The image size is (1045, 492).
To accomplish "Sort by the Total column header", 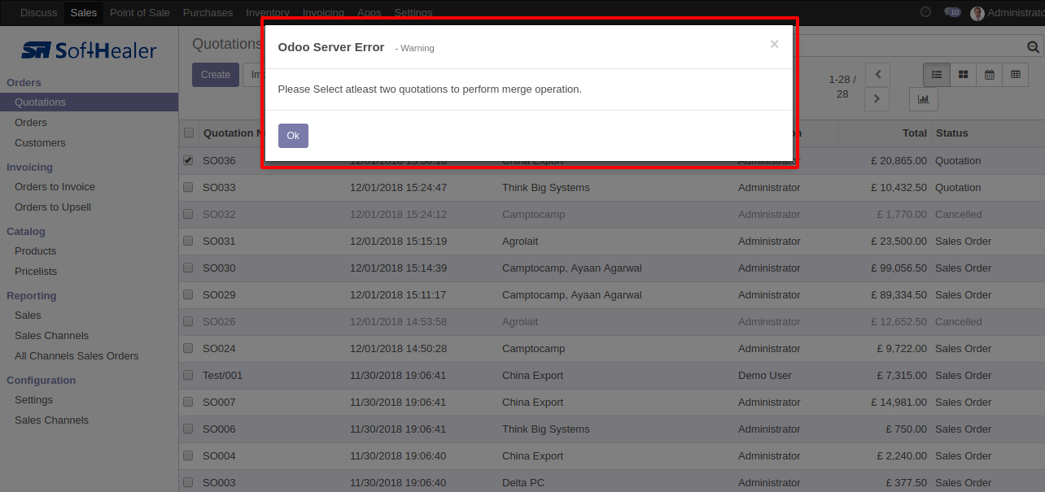I will click(885, 133).
